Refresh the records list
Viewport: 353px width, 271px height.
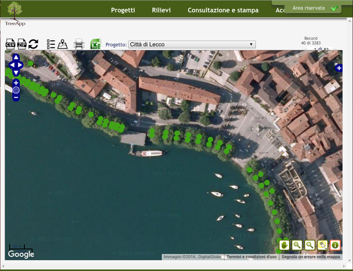[x=33, y=44]
